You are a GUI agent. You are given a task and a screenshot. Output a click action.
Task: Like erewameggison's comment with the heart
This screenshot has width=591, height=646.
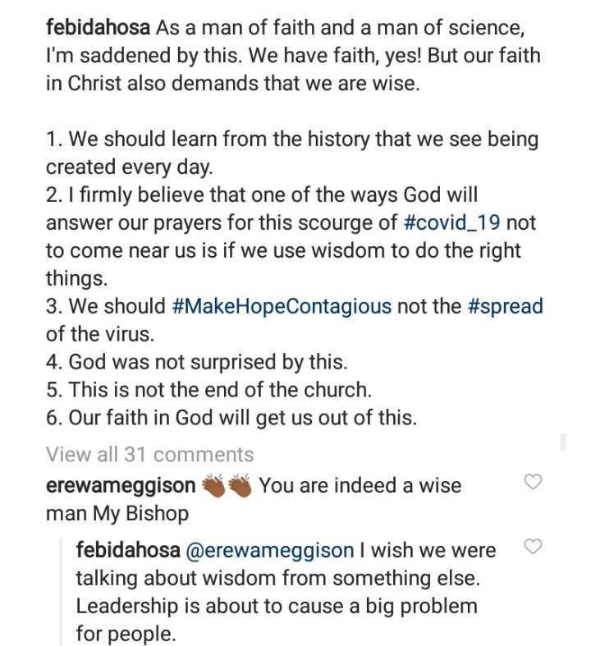[x=533, y=481]
